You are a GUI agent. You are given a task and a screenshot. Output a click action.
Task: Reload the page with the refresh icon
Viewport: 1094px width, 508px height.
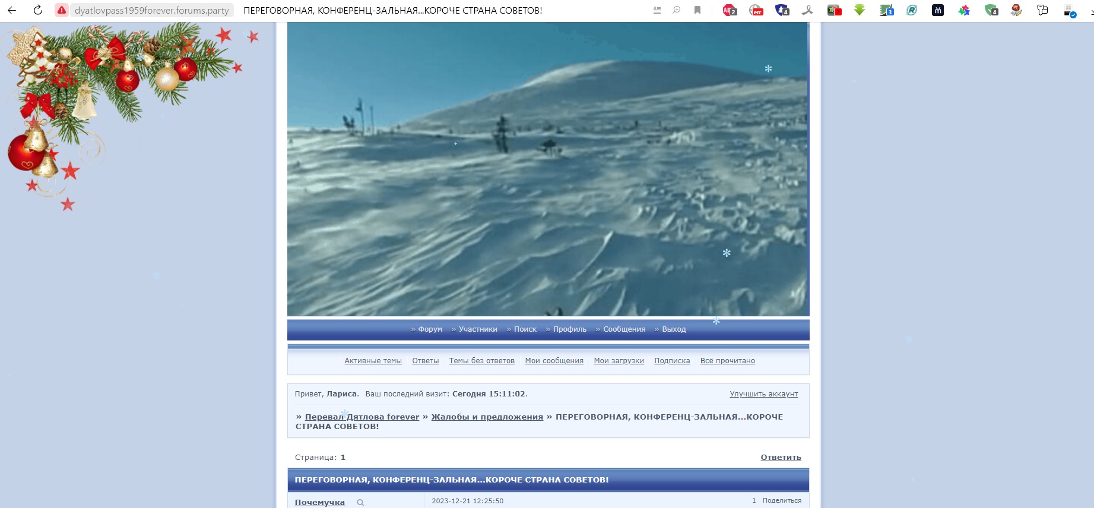pyautogui.click(x=38, y=10)
